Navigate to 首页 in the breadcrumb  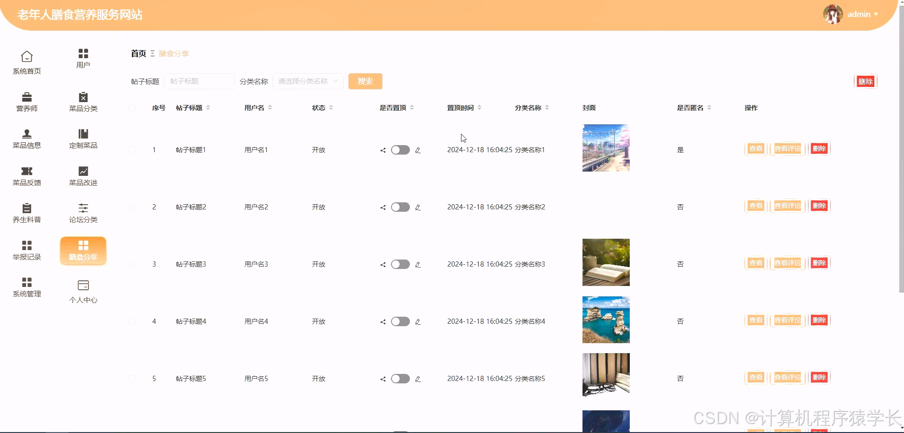click(138, 53)
